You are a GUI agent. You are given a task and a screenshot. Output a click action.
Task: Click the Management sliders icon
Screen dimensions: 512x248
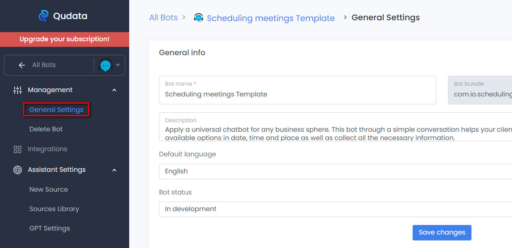[17, 90]
